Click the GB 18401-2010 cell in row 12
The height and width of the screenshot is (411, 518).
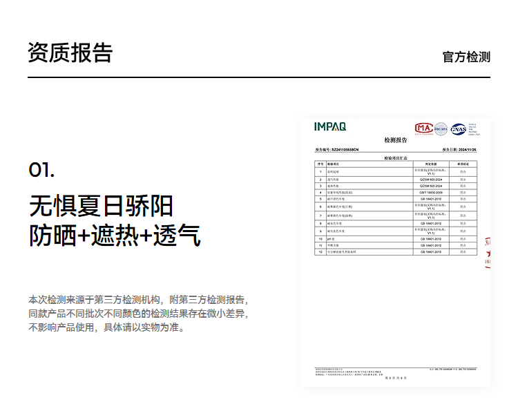[431, 251]
